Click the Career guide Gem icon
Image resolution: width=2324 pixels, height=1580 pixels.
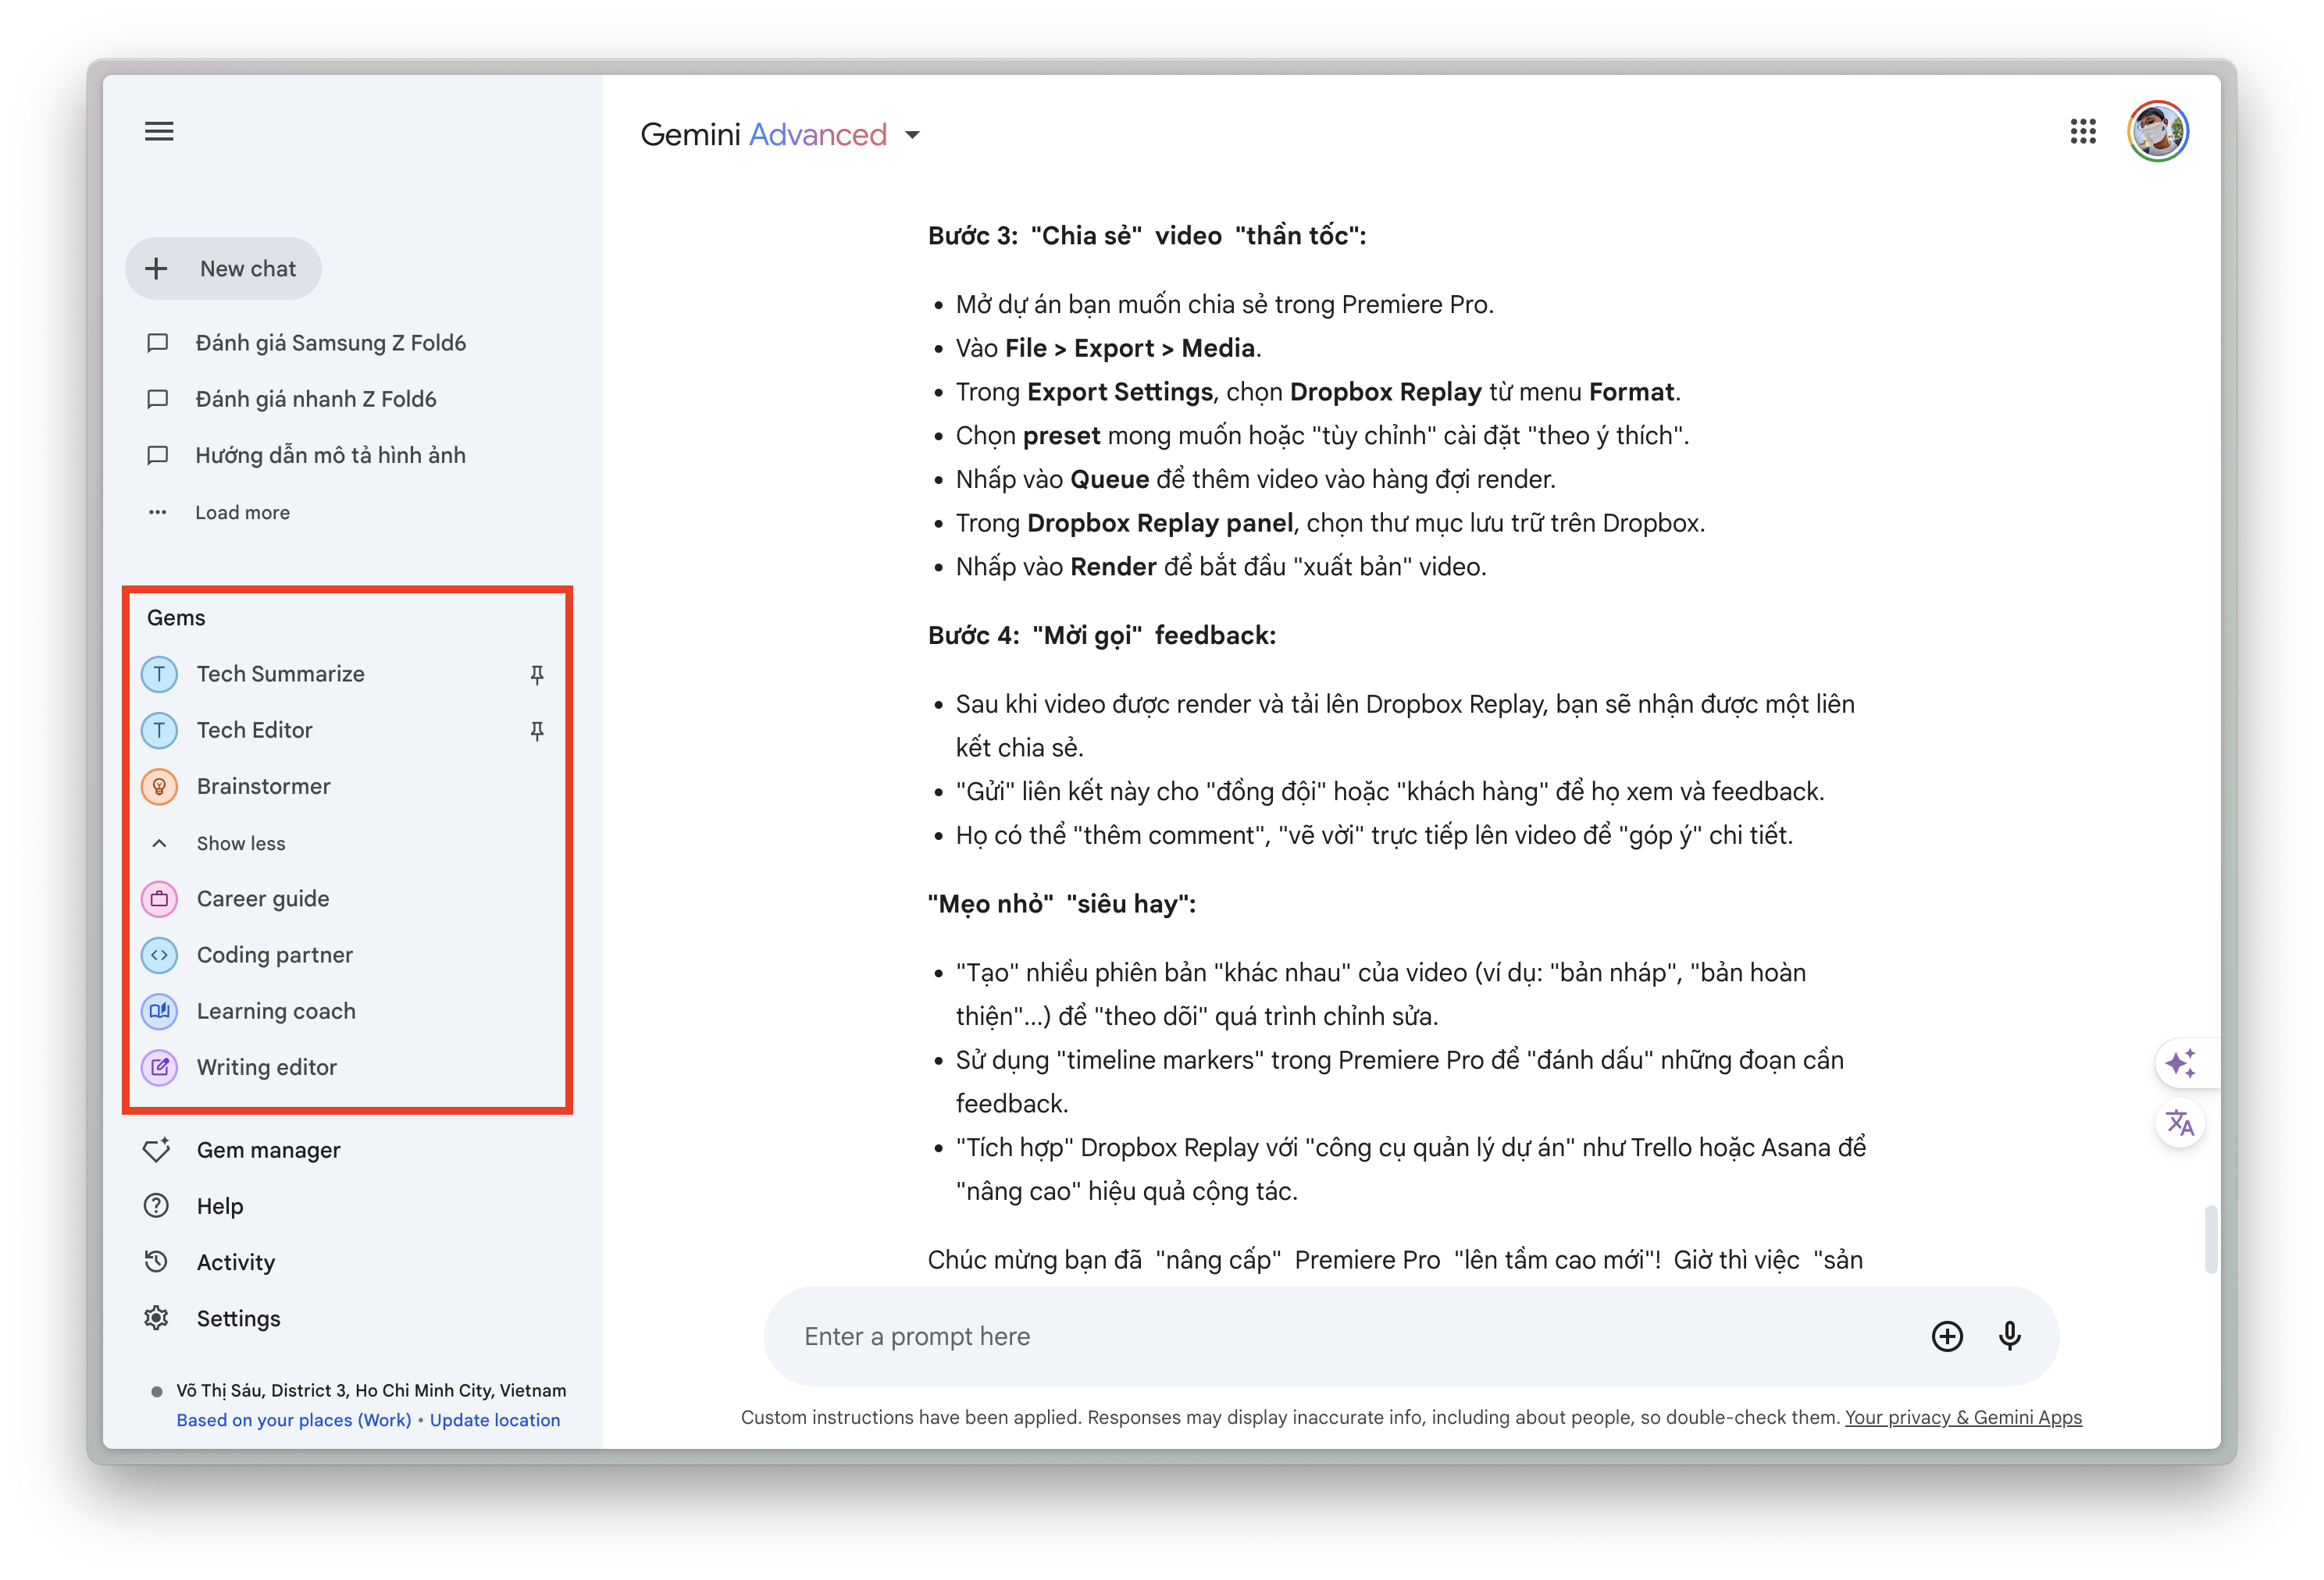tap(159, 898)
